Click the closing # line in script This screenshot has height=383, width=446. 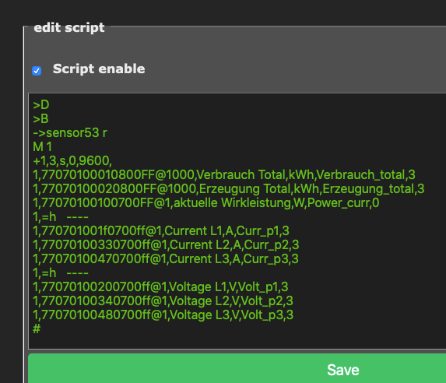37,329
